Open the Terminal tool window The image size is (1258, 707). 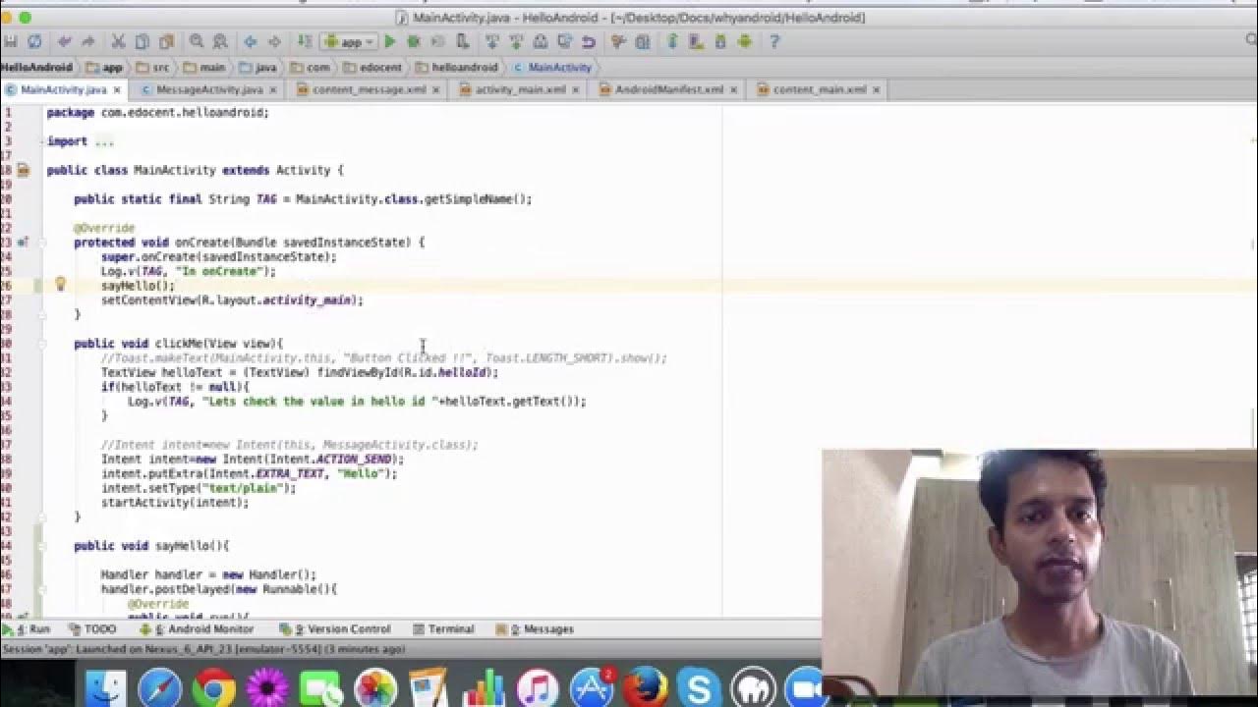click(x=443, y=629)
